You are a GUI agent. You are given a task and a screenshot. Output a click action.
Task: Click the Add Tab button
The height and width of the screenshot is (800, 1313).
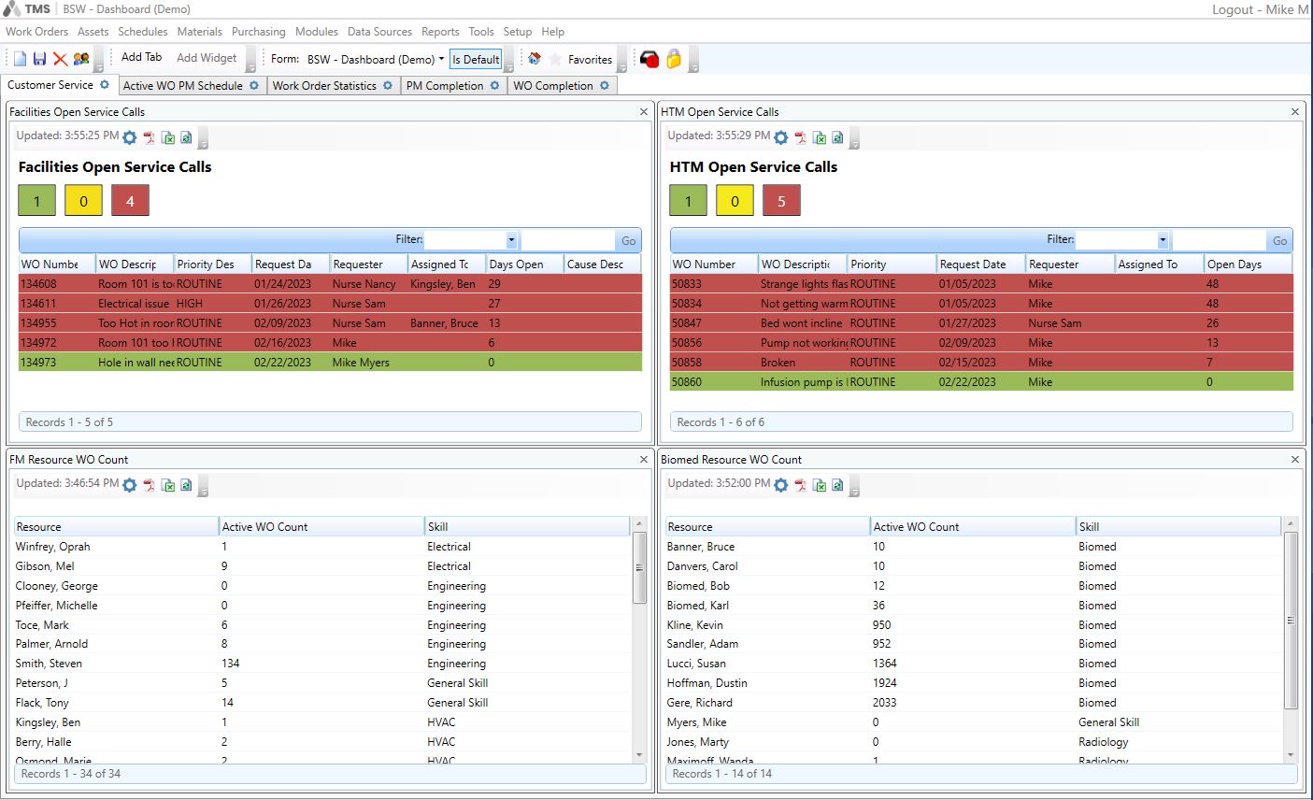141,58
